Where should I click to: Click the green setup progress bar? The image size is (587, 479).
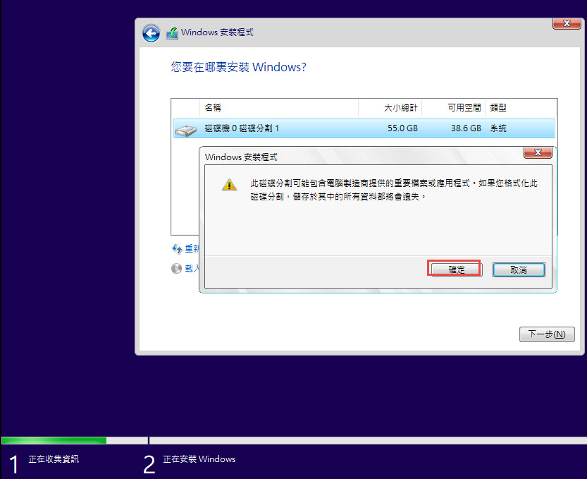(54, 440)
